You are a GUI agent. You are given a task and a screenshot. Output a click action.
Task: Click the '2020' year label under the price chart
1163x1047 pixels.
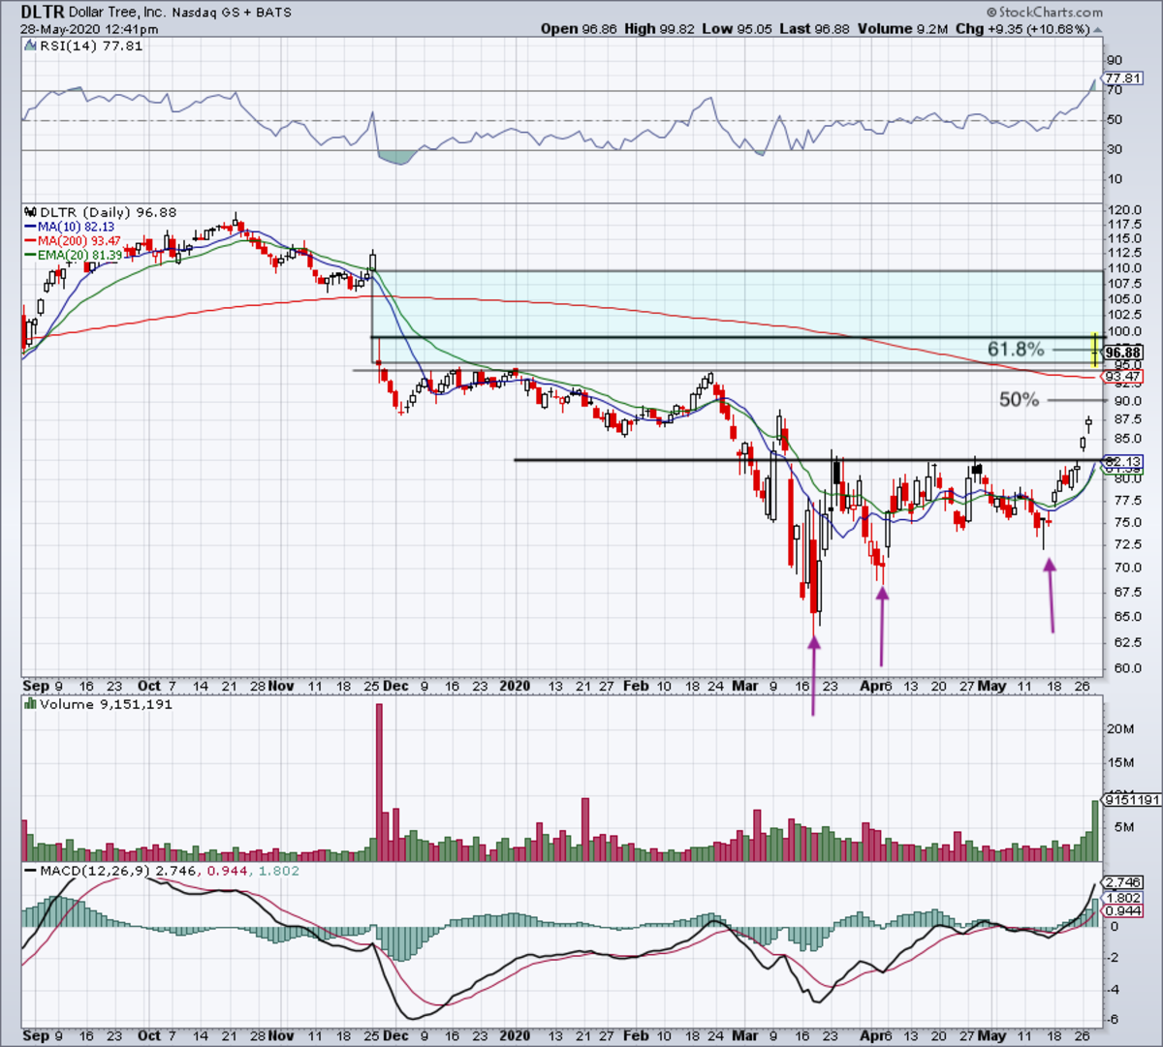[515, 686]
